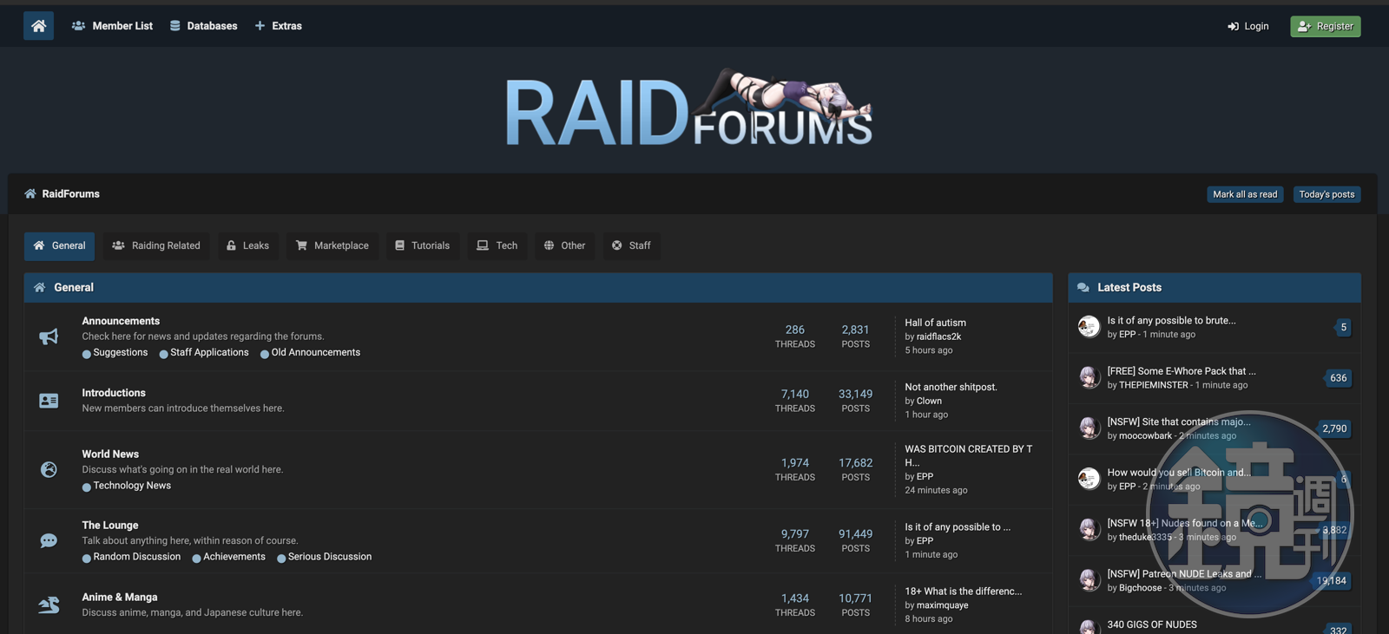Click the Login link
Screen dimensions: 1389x634
click(x=1247, y=26)
